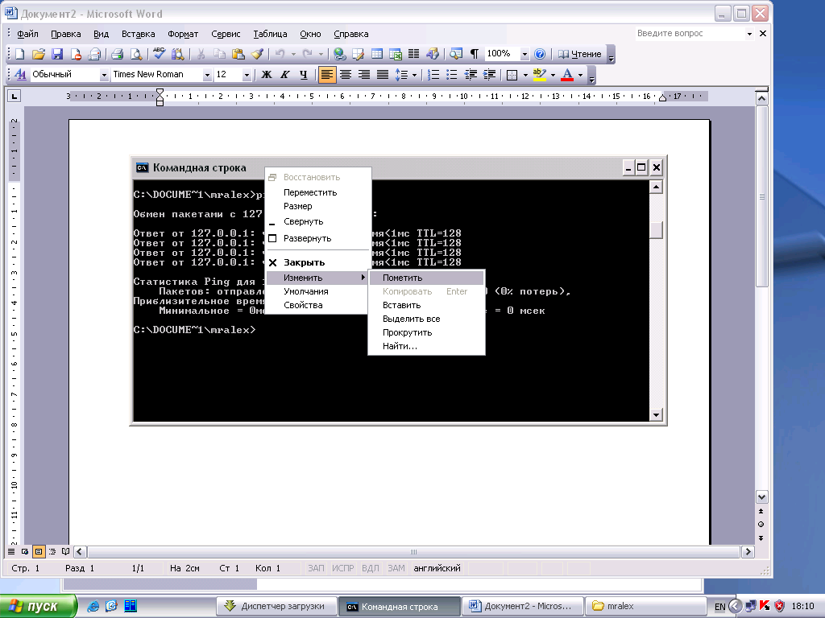This screenshot has width=825, height=618.
Task: Insert a Microsoft Excel worksheet
Action: pos(395,54)
